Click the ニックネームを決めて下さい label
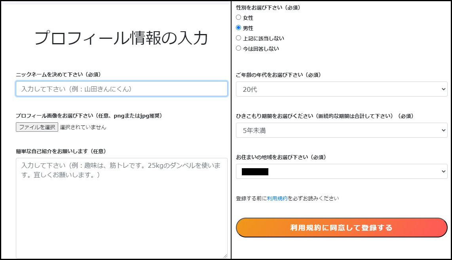The height and width of the screenshot is (260, 452). (x=59, y=75)
